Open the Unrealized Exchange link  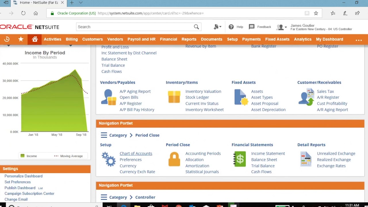click(x=336, y=154)
